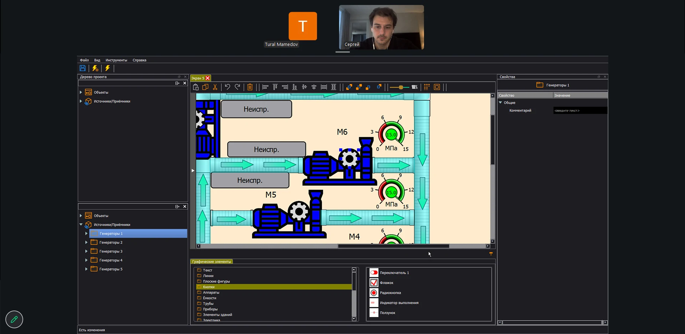685x334 pixels.
Task: Adjust the zoom slider in the toolbar
Action: (401, 87)
